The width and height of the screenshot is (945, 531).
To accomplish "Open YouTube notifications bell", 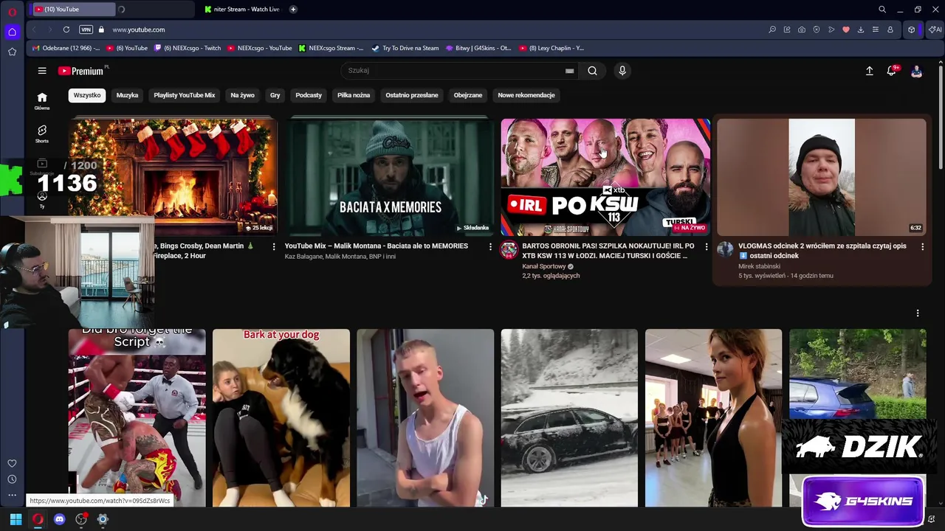I will [x=892, y=71].
